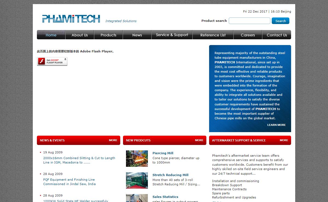
Task: Open the Sales Statistics link
Action: (165, 197)
